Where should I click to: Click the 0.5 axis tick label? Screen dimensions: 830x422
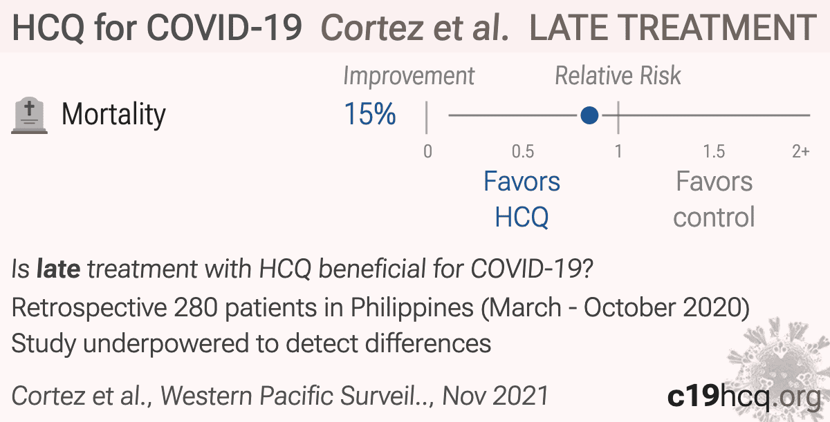522,151
